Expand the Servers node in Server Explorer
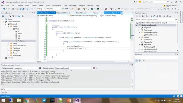The image size is (183, 103). (x=3, y=58)
